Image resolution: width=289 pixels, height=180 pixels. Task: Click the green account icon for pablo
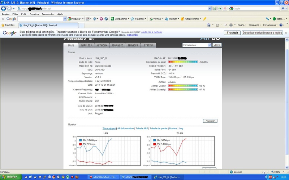pos(274,19)
